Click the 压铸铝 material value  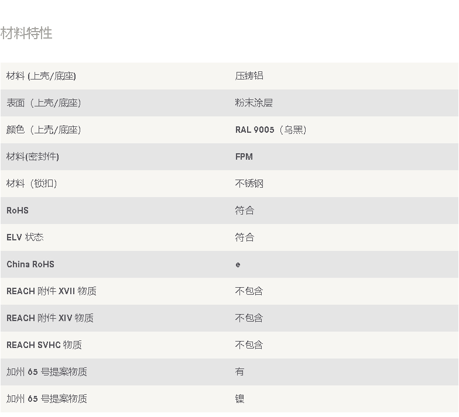249,76
